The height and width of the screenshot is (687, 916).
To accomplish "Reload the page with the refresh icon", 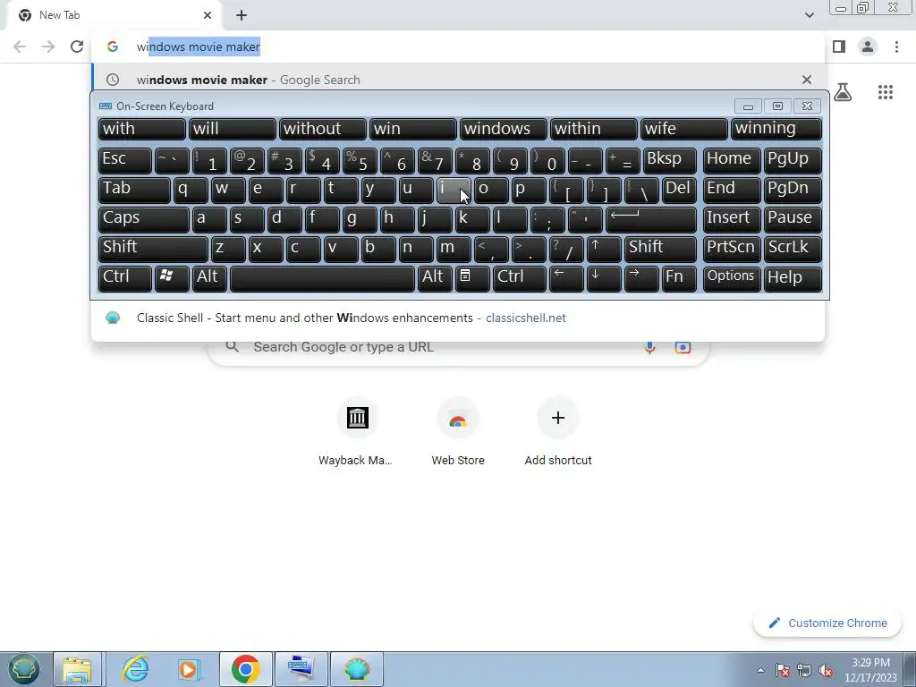I will [77, 47].
